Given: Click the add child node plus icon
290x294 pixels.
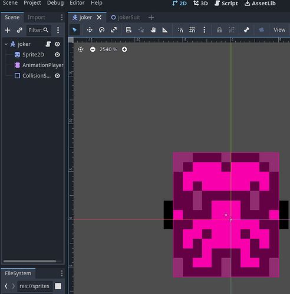Looking at the screenshot, I should 8,30.
